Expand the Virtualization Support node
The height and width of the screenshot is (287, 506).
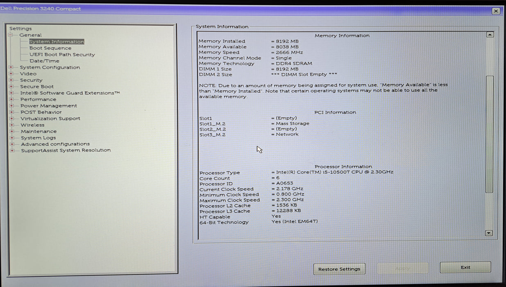tap(11, 118)
